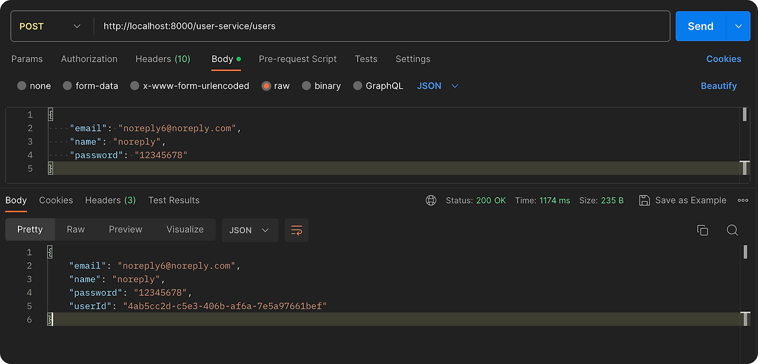
Task: Open the response JSON format dropdown
Action: (249, 230)
